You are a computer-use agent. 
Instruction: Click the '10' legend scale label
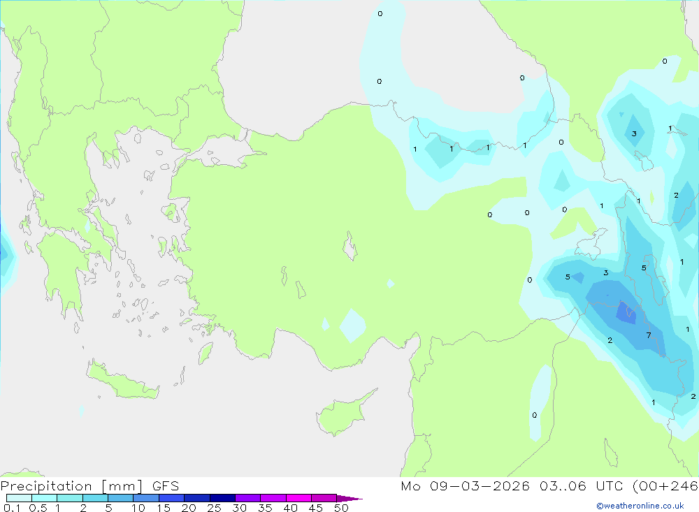point(138,508)
